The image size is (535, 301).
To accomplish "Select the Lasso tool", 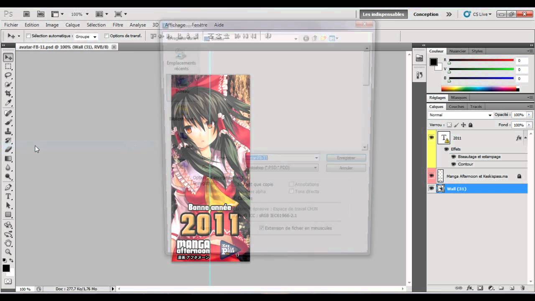I will 8,75.
